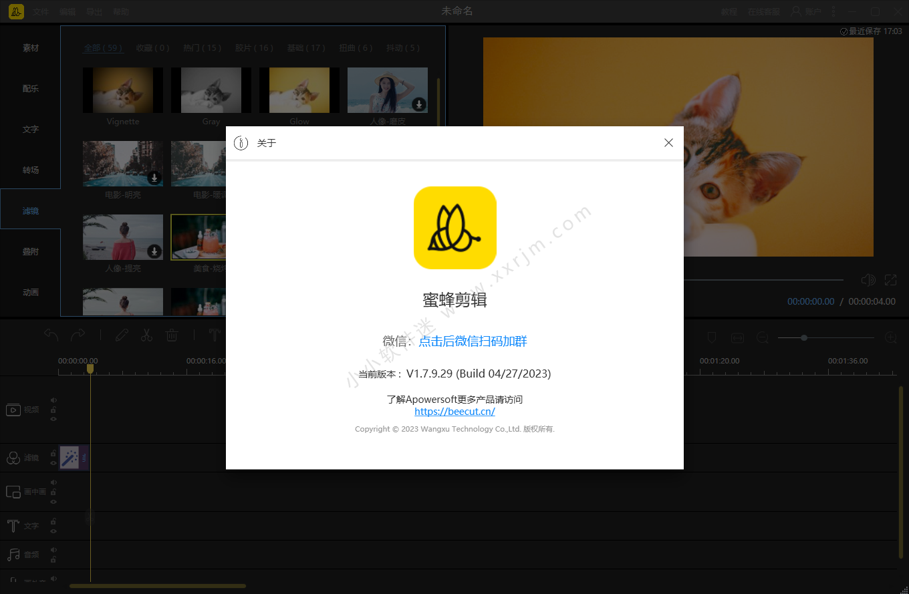909x594 pixels.
Task: Open the 编辑 menu
Action: 68,12
